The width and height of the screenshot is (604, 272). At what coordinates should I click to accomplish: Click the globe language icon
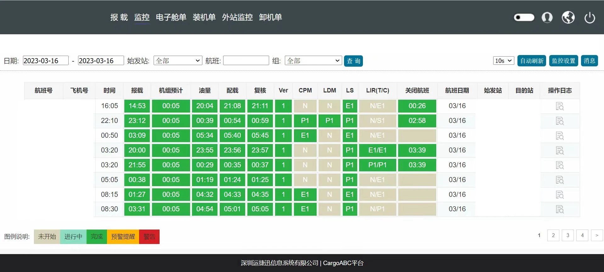(568, 17)
